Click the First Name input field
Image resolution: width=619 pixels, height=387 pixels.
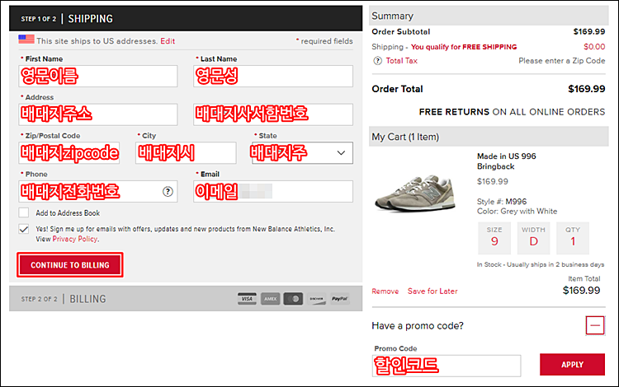click(x=98, y=76)
